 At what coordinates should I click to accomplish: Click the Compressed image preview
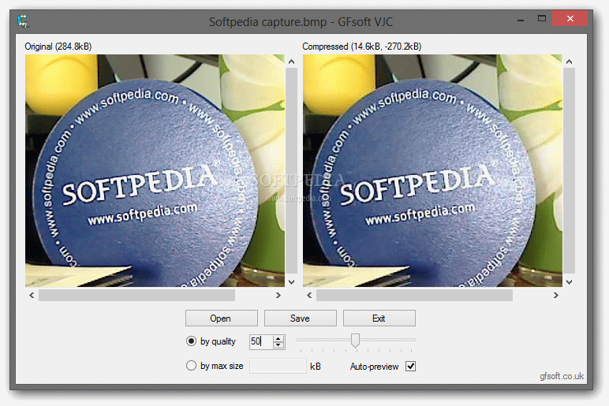tap(432, 171)
